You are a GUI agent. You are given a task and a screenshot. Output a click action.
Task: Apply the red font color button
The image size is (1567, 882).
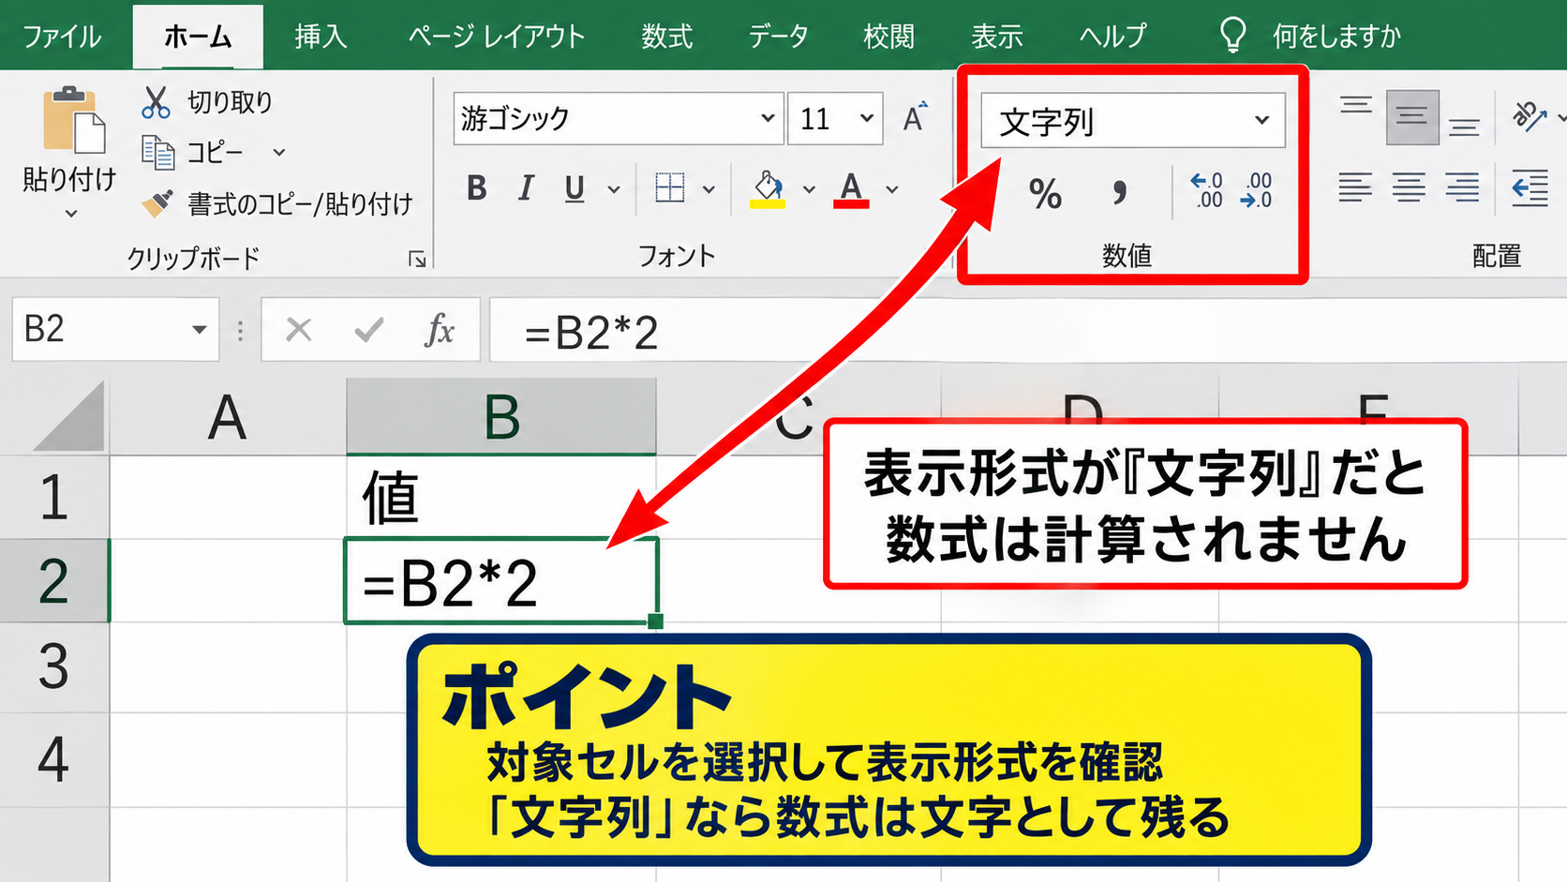click(851, 189)
